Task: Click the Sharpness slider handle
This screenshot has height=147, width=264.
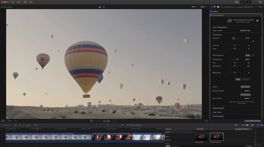Action: [x=235, y=73]
